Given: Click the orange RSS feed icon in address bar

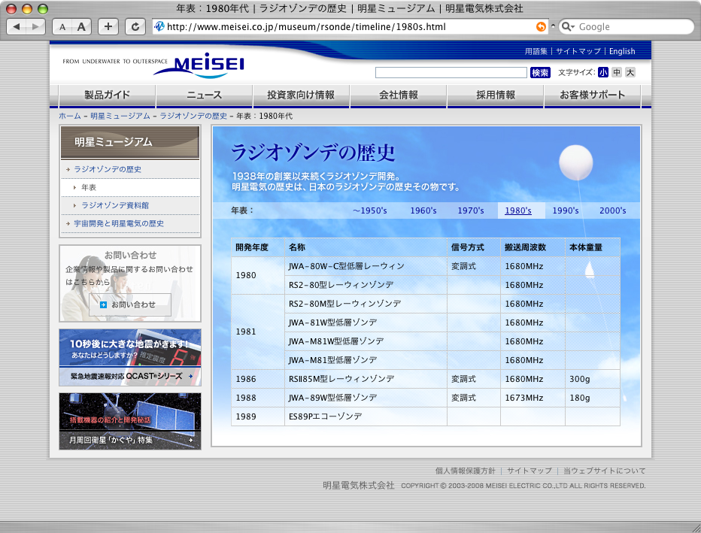Looking at the screenshot, I should pyautogui.click(x=540, y=26).
